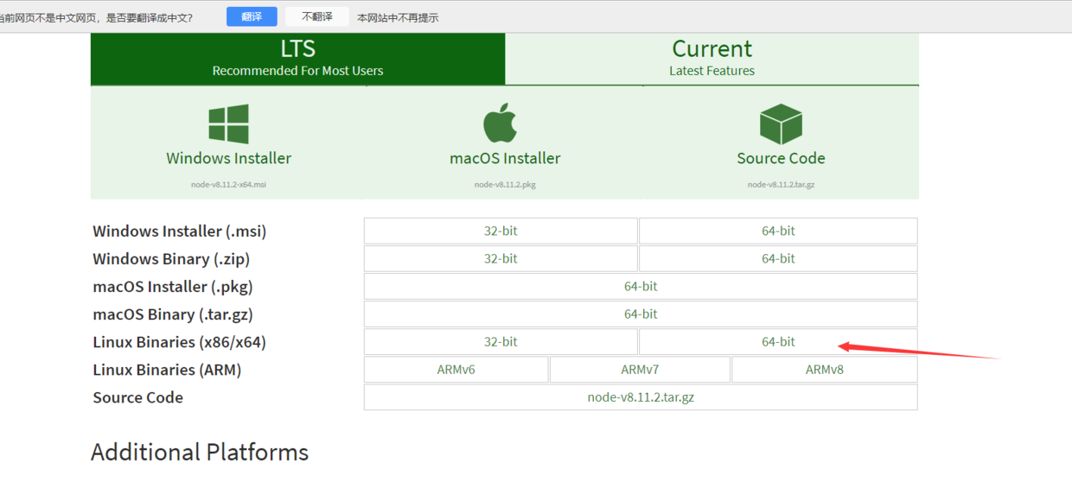Image resolution: width=1072 pixels, height=482 pixels.
Task: Click the Additional Platforms heading
Action: [x=200, y=452]
